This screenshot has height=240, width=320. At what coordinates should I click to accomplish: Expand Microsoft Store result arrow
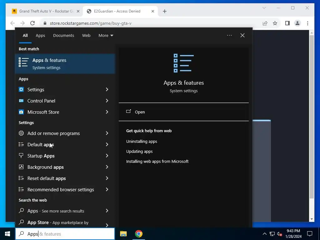coord(107,112)
